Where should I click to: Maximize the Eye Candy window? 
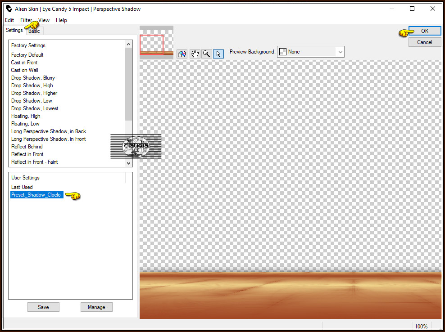(x=412, y=9)
